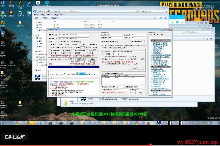Viewport: 220px width, 146px height.
Task: Click the help icon in the right Explorer window
Action: tap(211, 39)
